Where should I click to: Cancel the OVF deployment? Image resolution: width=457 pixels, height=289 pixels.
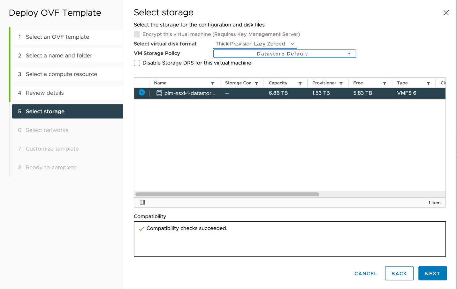[x=365, y=273]
